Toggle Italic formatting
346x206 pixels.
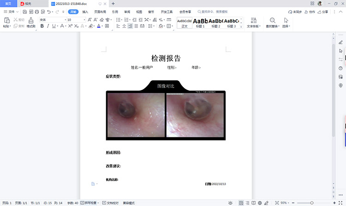(48, 26)
